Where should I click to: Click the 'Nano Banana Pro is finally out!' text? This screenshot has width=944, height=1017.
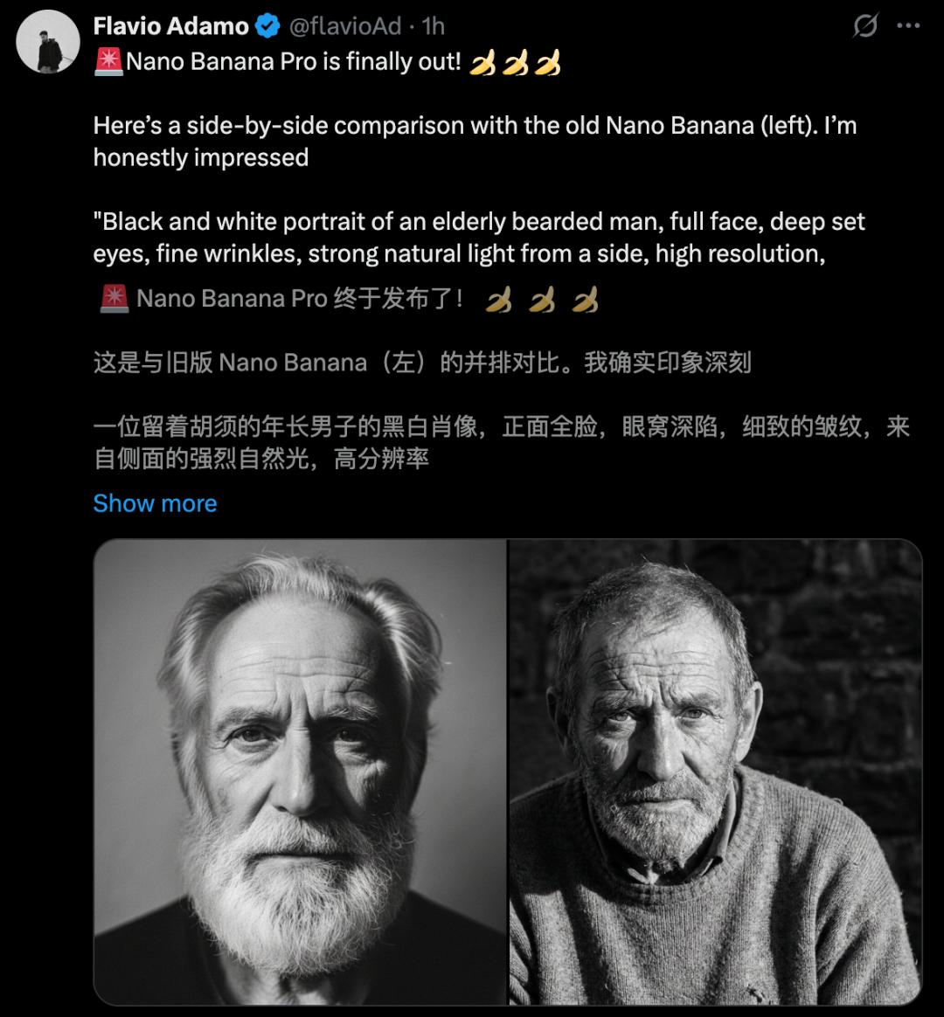[x=294, y=62]
